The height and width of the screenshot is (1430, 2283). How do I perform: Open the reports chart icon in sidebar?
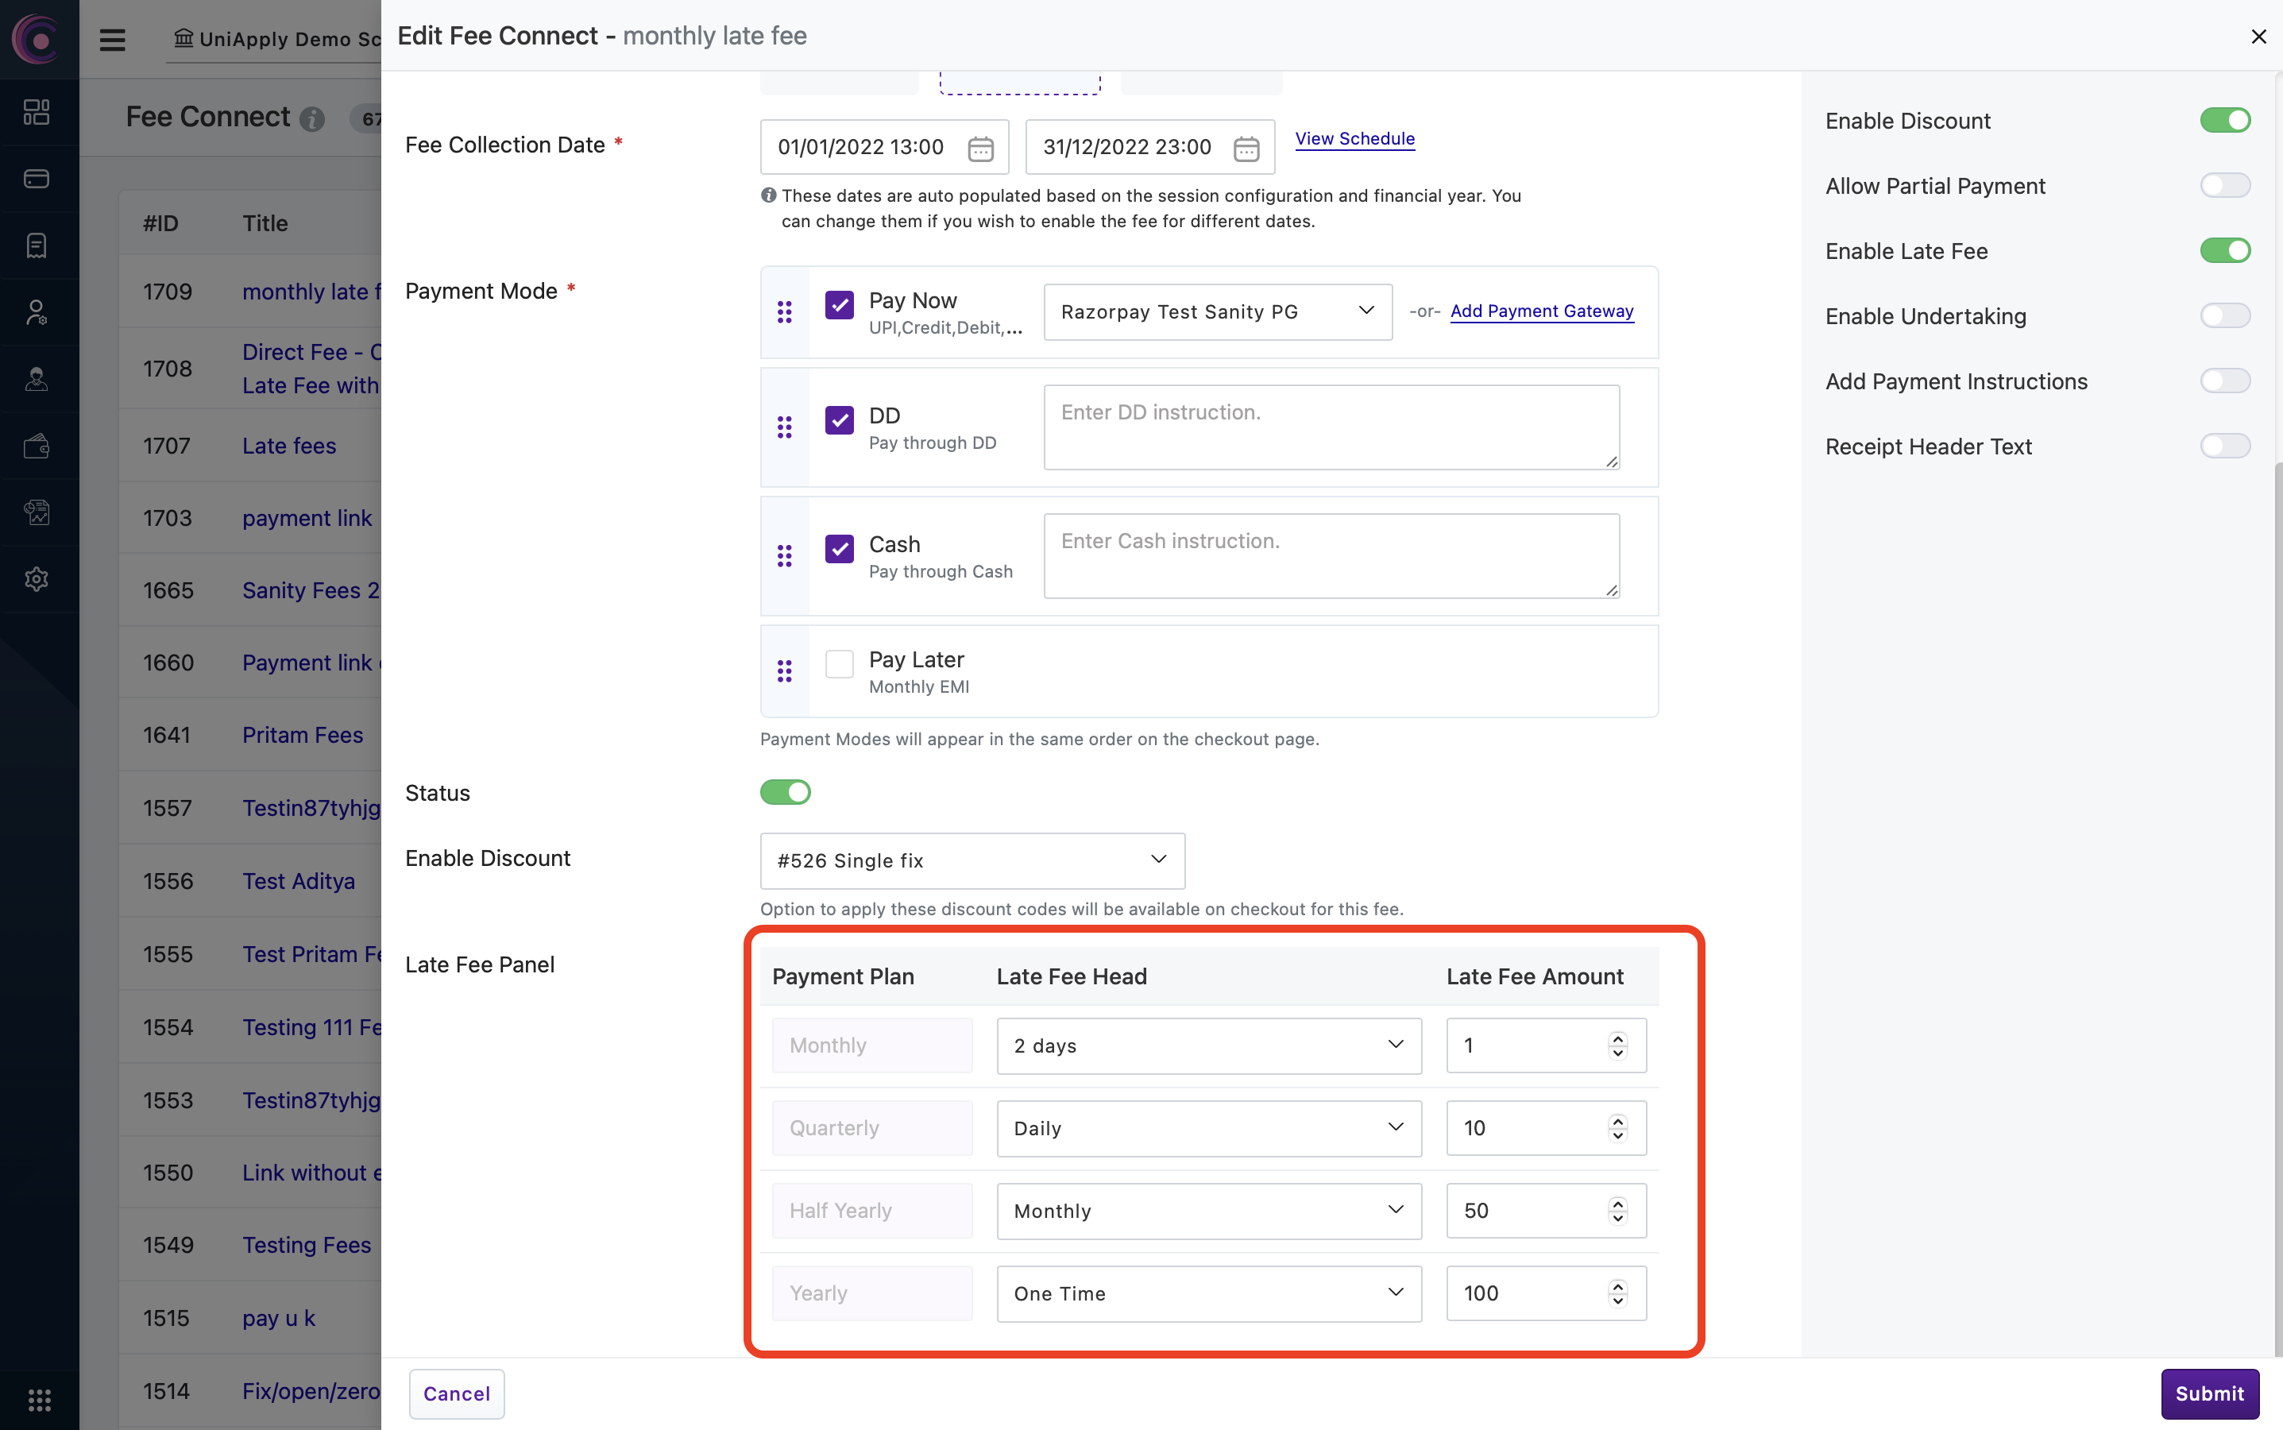pyautogui.click(x=37, y=512)
